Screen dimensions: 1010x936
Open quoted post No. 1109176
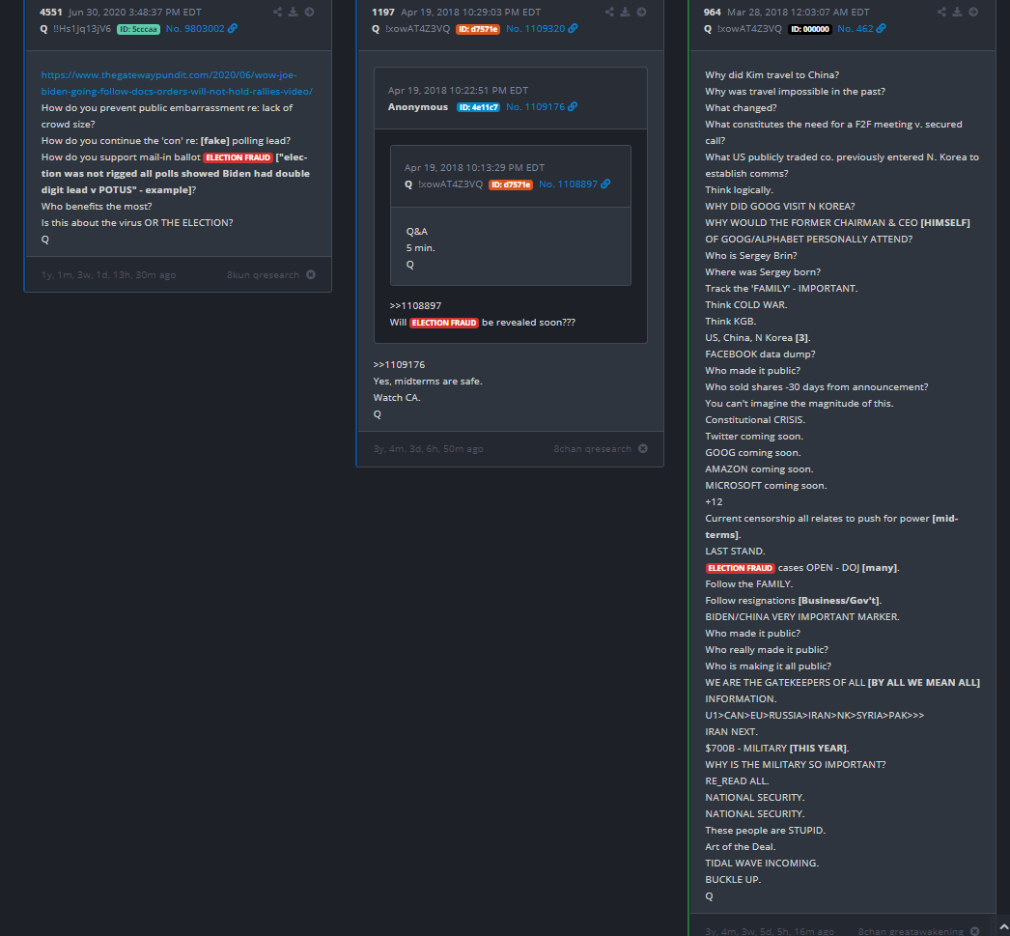pyautogui.click(x=535, y=106)
